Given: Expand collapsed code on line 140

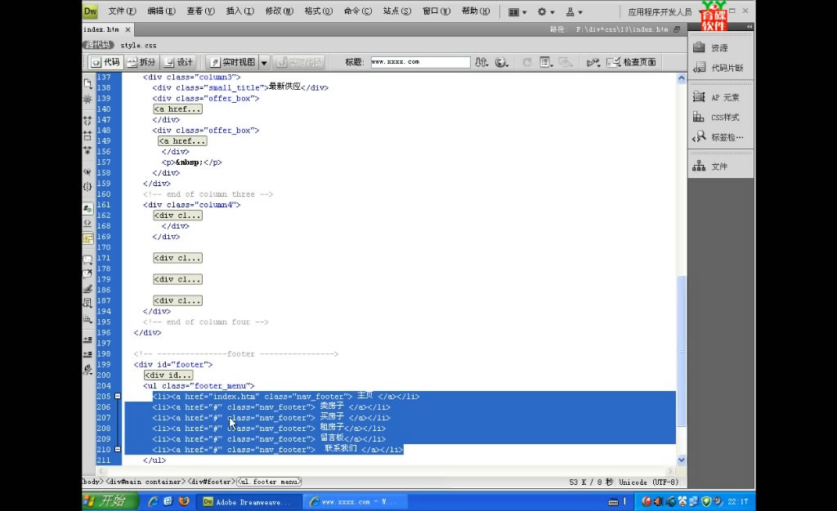Looking at the screenshot, I should pyautogui.click(x=177, y=109).
